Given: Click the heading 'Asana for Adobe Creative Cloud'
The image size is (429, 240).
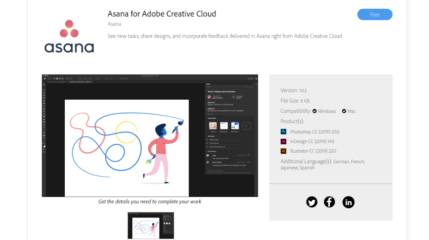Looking at the screenshot, I should pyautogui.click(x=162, y=14).
